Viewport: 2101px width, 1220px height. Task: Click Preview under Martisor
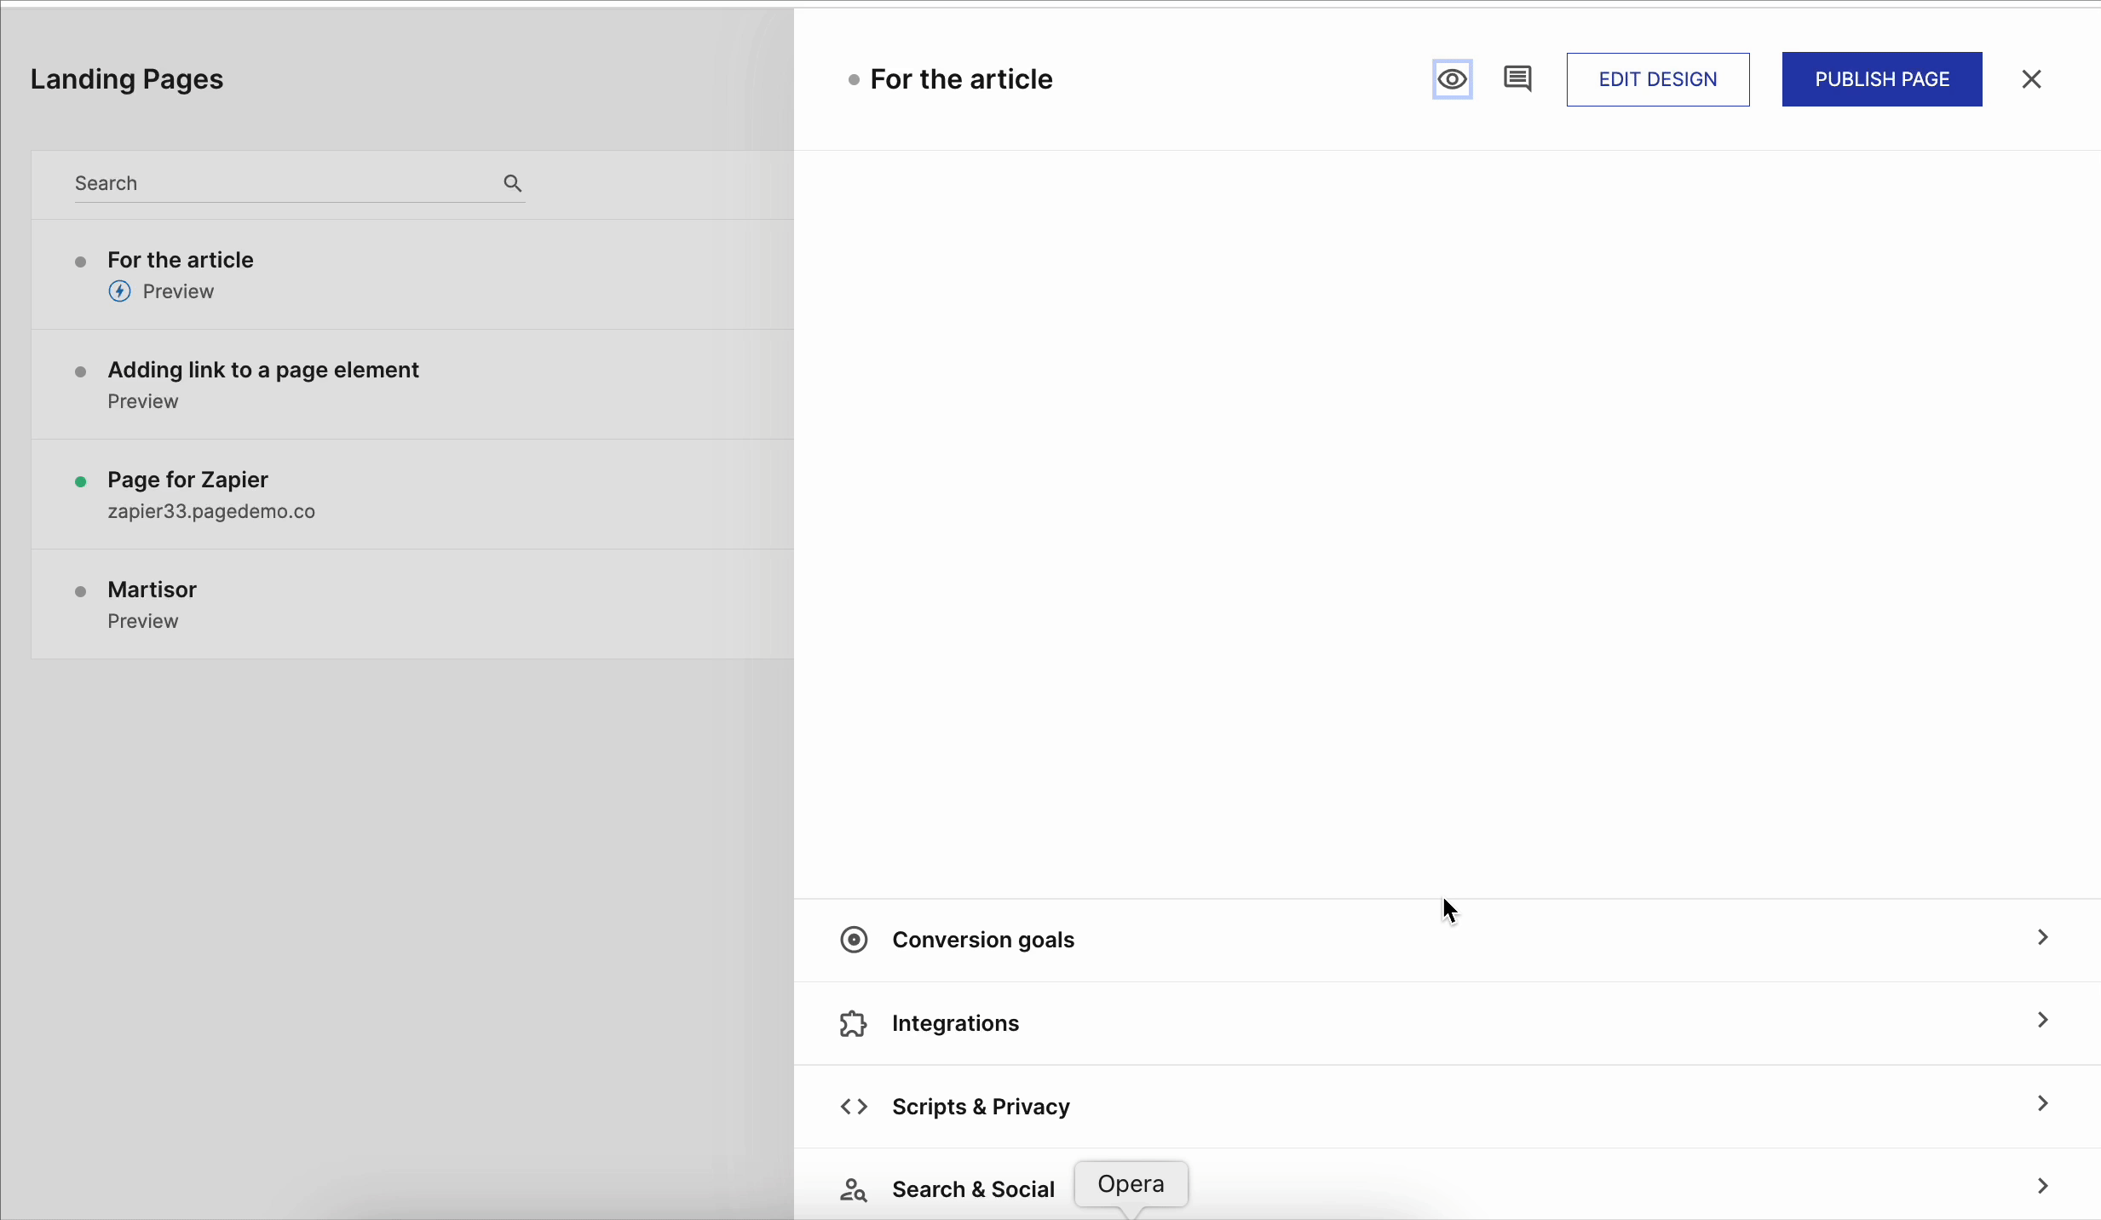point(142,621)
